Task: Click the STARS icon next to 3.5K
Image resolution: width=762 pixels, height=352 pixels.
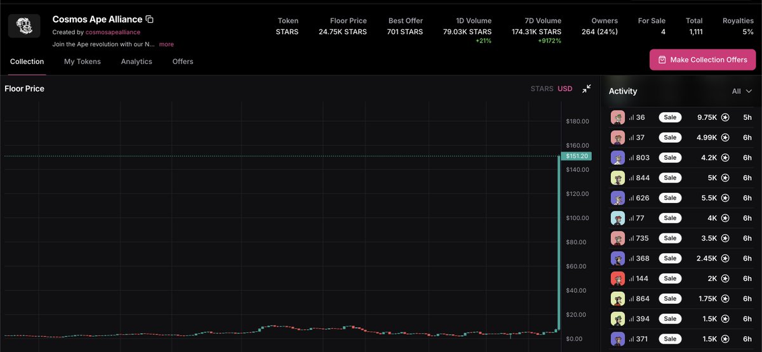Action: click(725, 238)
